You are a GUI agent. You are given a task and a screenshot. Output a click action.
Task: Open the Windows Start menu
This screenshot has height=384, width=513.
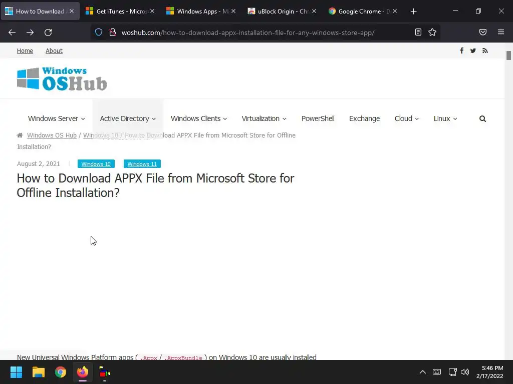click(16, 372)
